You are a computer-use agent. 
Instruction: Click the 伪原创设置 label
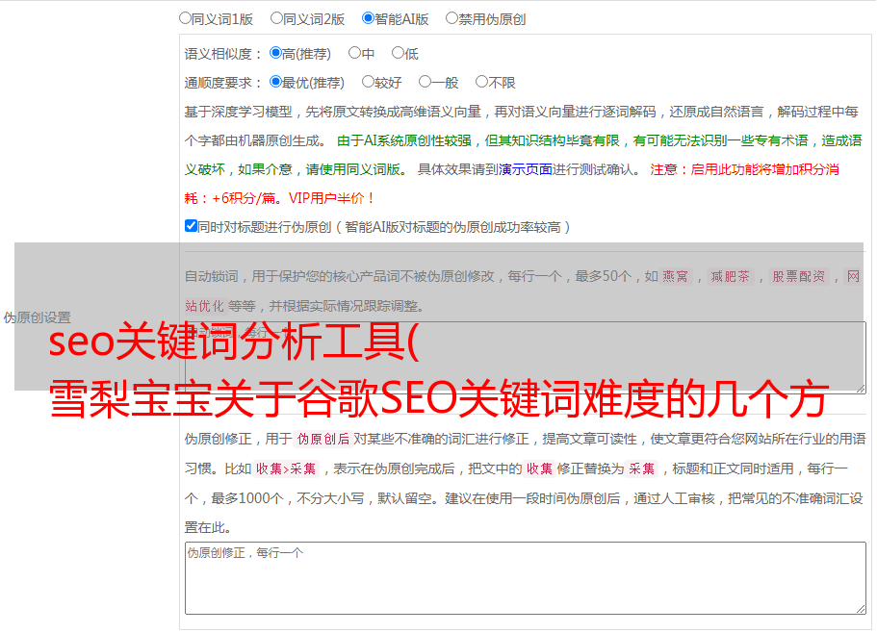point(37,317)
